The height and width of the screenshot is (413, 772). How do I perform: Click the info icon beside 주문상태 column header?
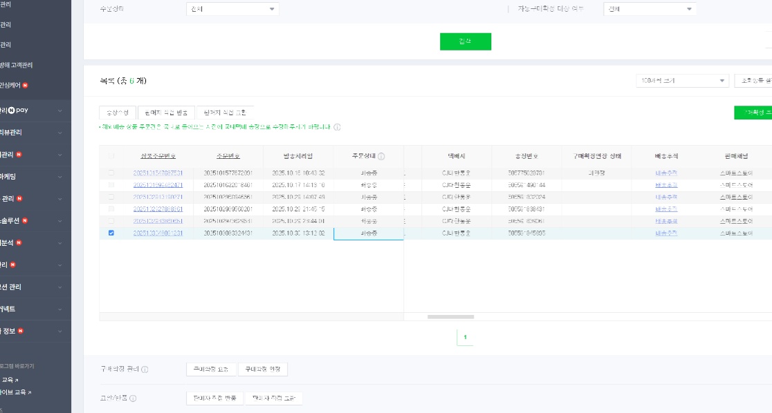click(x=381, y=156)
